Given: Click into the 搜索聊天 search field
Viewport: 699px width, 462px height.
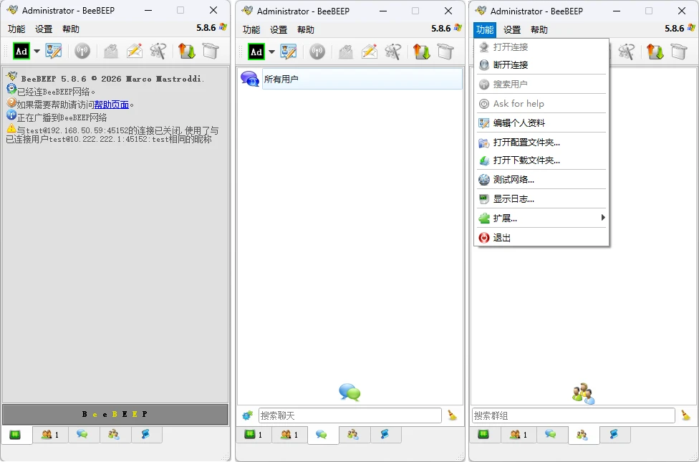Looking at the screenshot, I should tap(350, 415).
